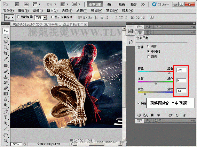Show more workspaces double chevron
The height and width of the screenshot is (147, 197).
coord(143,5)
